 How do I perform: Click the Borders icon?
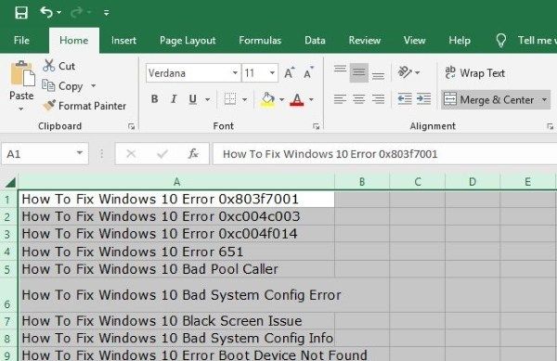point(230,99)
